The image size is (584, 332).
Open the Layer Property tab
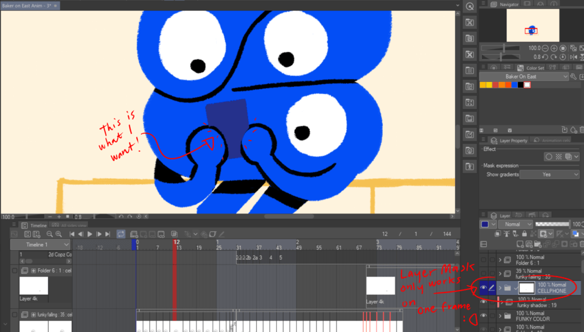[x=510, y=140]
